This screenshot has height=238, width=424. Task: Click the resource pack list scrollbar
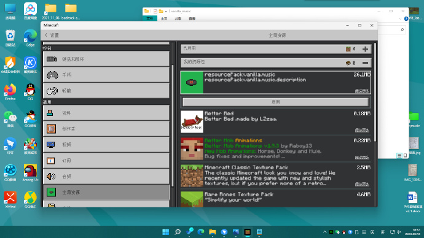coord(375,92)
